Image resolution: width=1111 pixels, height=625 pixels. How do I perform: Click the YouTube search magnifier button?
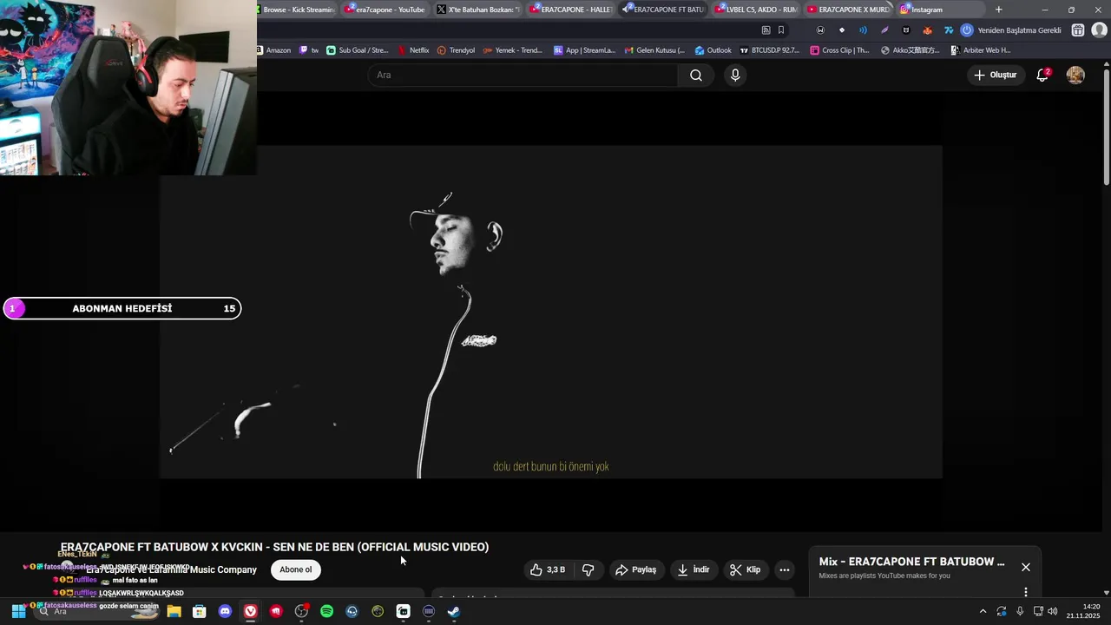695,76
